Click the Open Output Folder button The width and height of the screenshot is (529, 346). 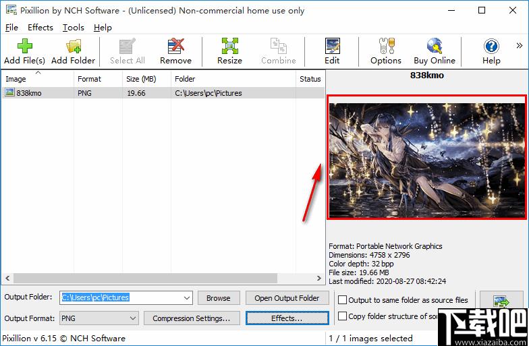[x=287, y=298]
